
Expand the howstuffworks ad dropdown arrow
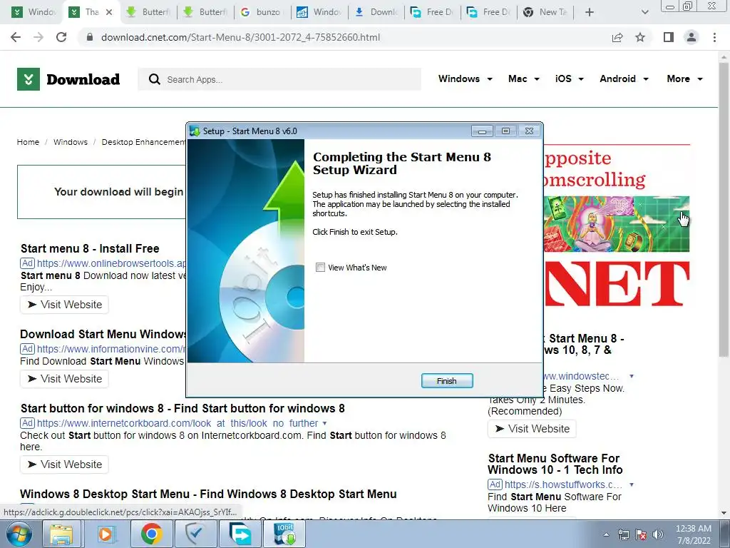pyautogui.click(x=632, y=484)
